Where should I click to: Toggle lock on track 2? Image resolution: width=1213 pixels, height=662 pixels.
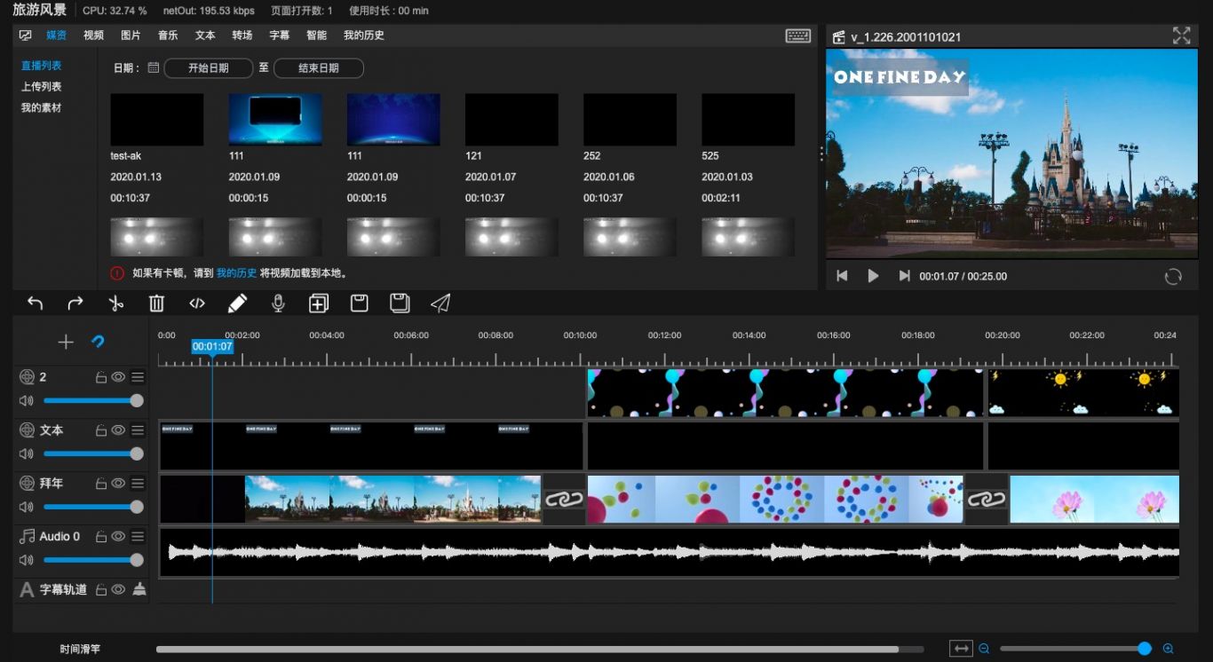(x=101, y=378)
